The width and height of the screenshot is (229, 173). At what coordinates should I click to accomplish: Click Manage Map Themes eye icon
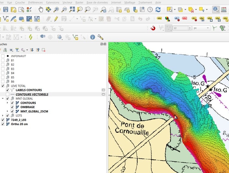[11, 50]
